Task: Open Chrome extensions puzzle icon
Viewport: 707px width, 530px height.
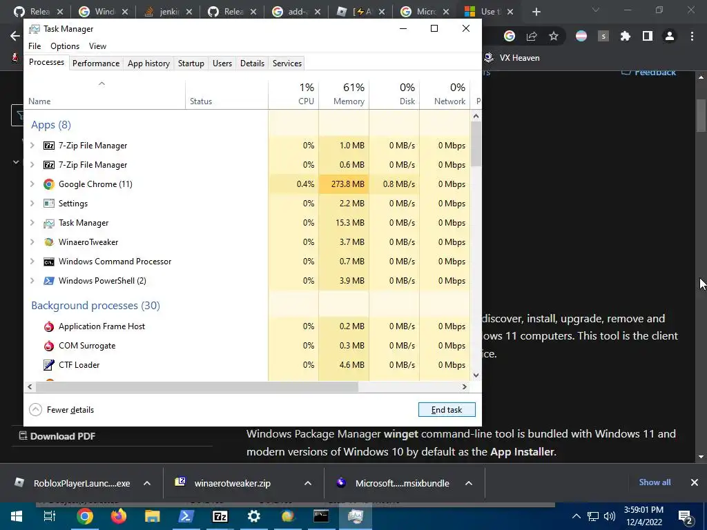Action: pos(625,36)
